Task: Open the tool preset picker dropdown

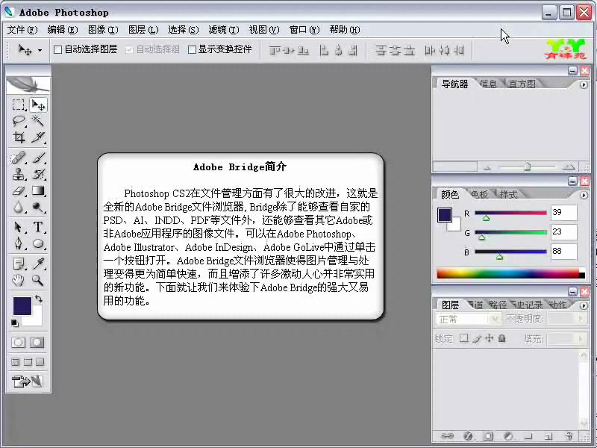Action: coord(40,50)
